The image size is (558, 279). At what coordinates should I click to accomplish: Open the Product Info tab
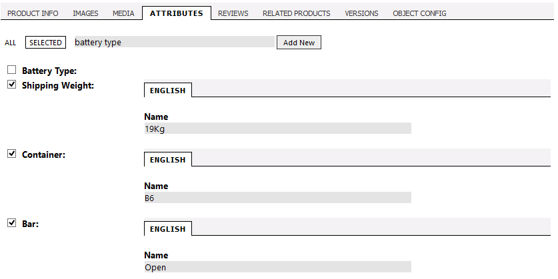click(33, 13)
